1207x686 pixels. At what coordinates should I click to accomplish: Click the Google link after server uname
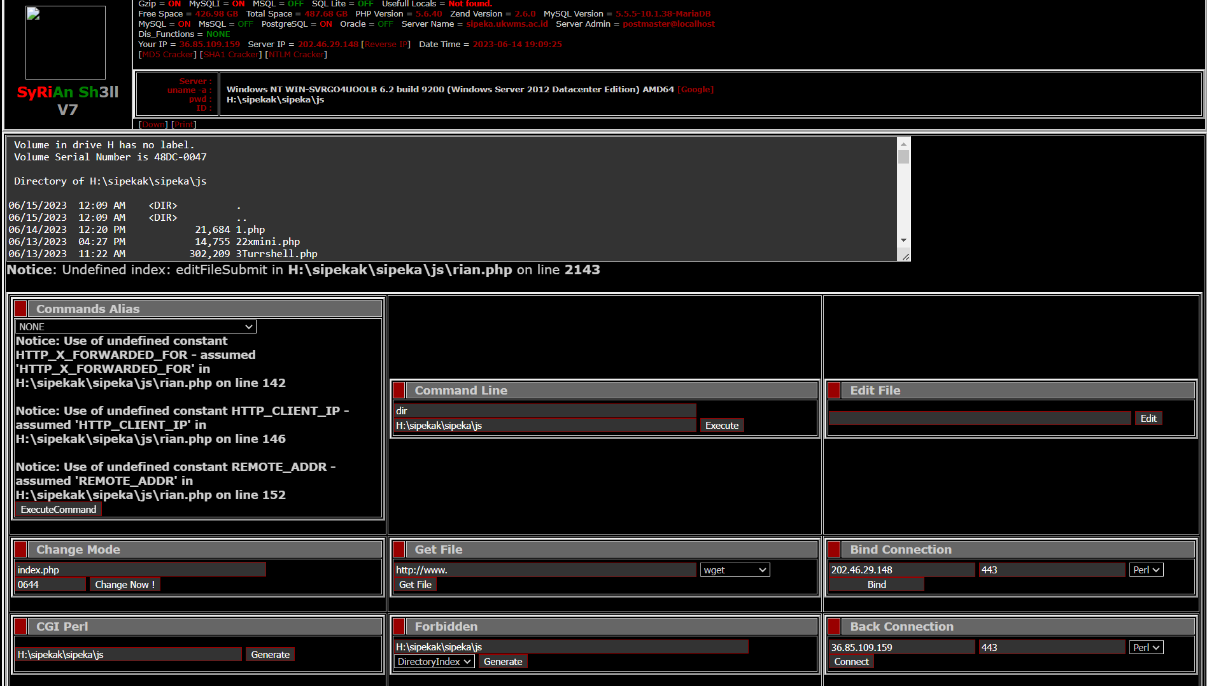[x=696, y=90]
